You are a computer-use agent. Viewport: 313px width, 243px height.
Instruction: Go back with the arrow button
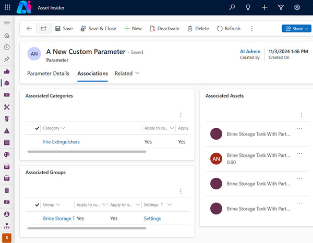[x=29, y=29]
